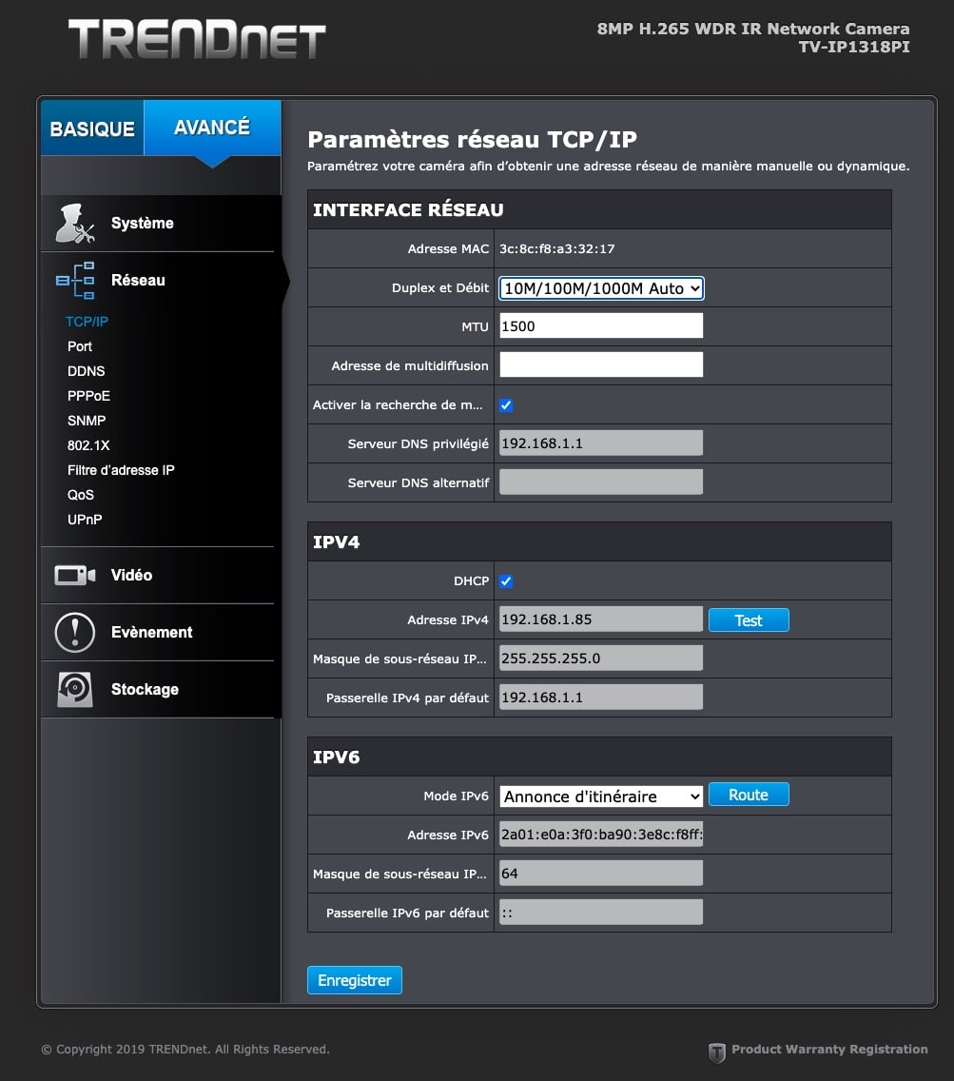Click the Enregistrer button
This screenshot has height=1081, width=954.
coord(355,980)
